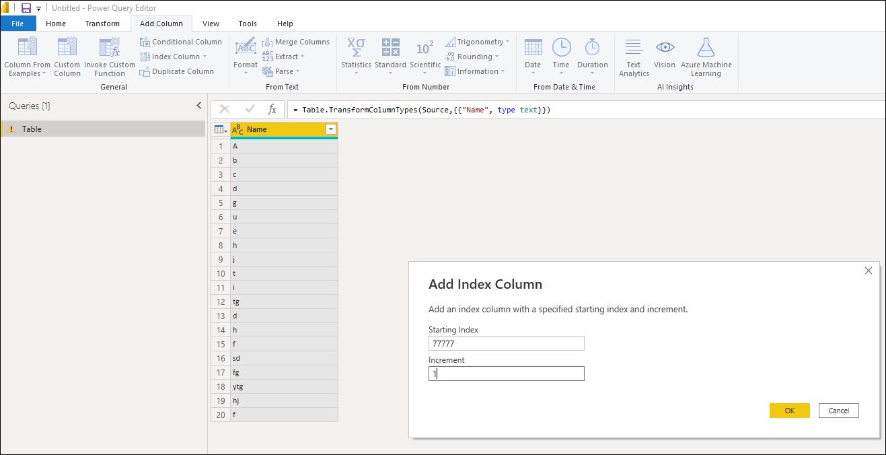
Task: Click Time clock icon
Action: [x=561, y=47]
